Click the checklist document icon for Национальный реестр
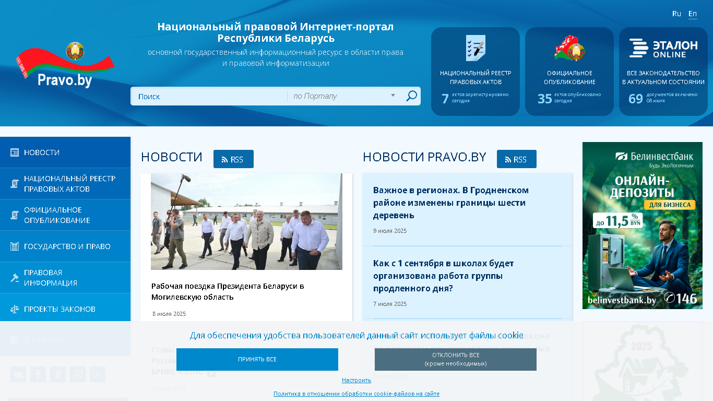This screenshot has height=401, width=713. tap(476, 48)
